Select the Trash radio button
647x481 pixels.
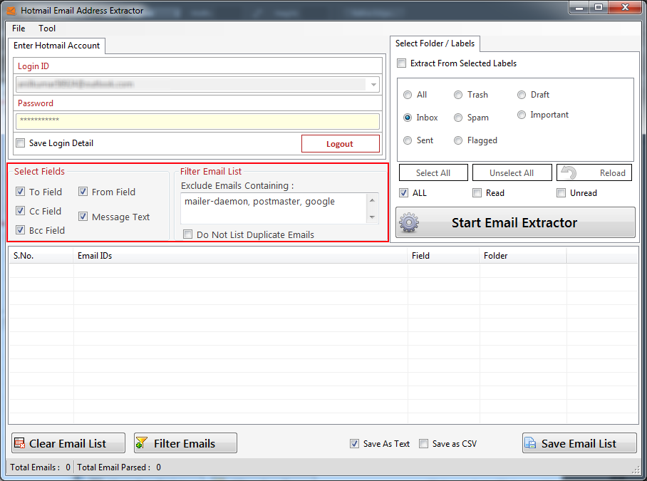point(458,95)
